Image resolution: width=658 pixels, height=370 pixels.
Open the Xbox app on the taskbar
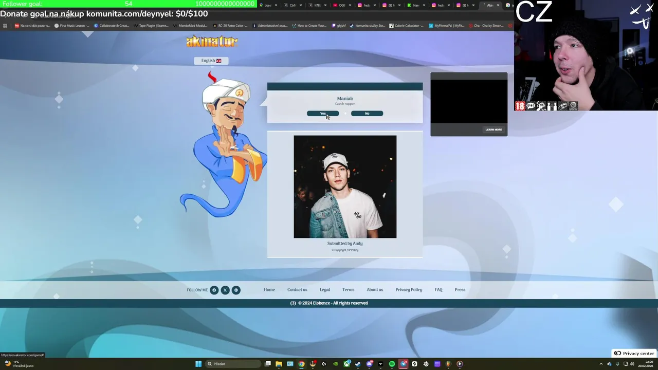[347, 364]
